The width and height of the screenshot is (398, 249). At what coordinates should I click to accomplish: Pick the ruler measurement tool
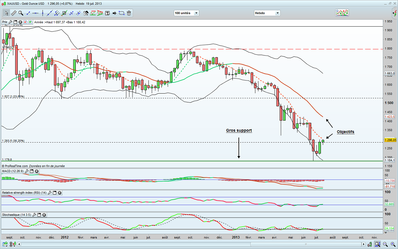pos(14,13)
